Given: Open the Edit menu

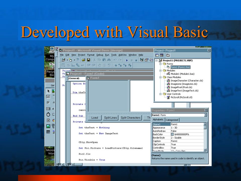Looking at the screenshot, I should click(x=67, y=55).
